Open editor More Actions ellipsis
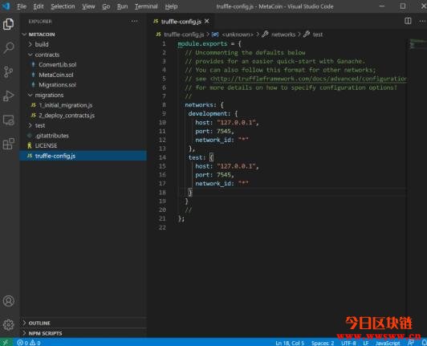This screenshot has height=346, width=427. click(422, 21)
